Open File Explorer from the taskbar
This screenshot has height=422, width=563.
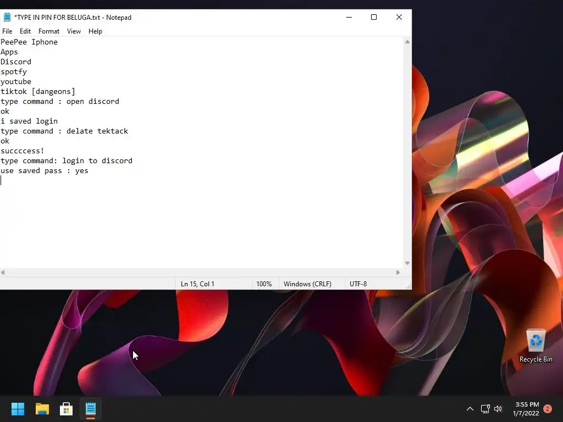pos(42,409)
